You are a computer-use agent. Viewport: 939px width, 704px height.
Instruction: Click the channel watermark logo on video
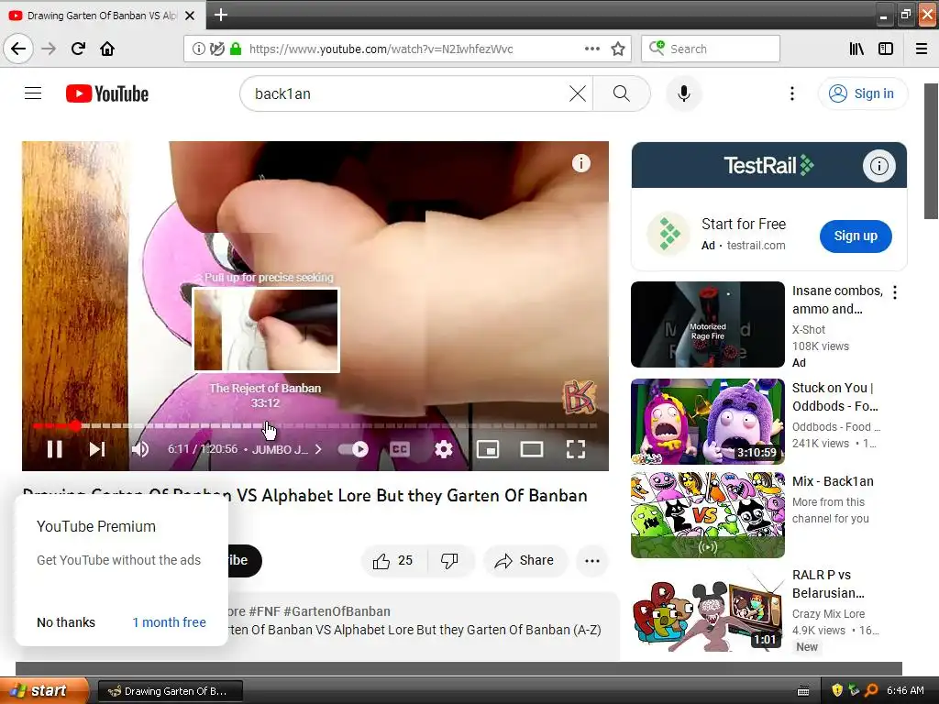click(x=579, y=396)
